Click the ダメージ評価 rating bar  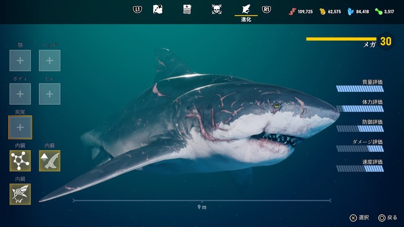click(x=360, y=149)
